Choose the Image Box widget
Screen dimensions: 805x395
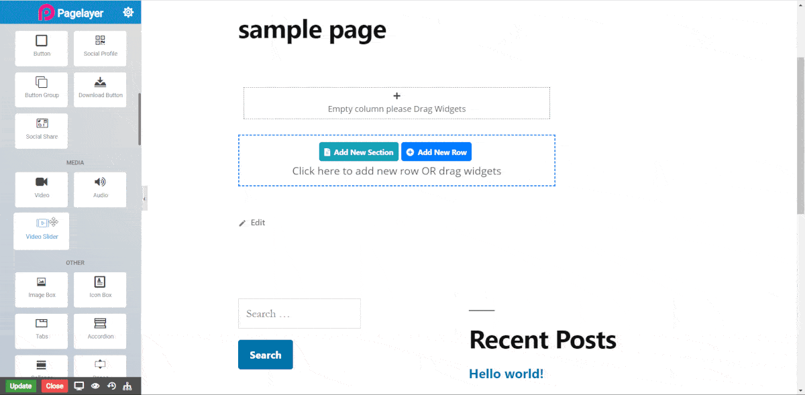(x=41, y=290)
